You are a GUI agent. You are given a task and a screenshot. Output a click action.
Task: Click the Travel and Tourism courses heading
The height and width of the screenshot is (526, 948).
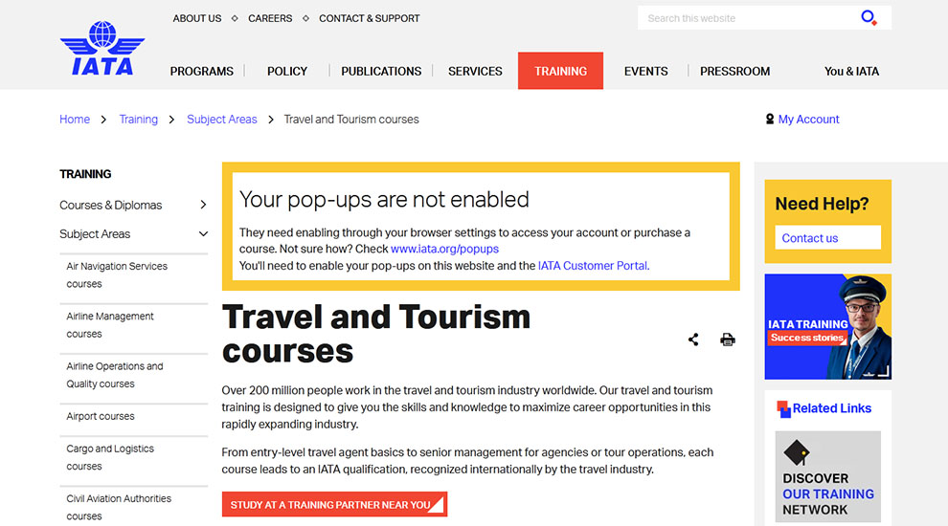coord(376,334)
